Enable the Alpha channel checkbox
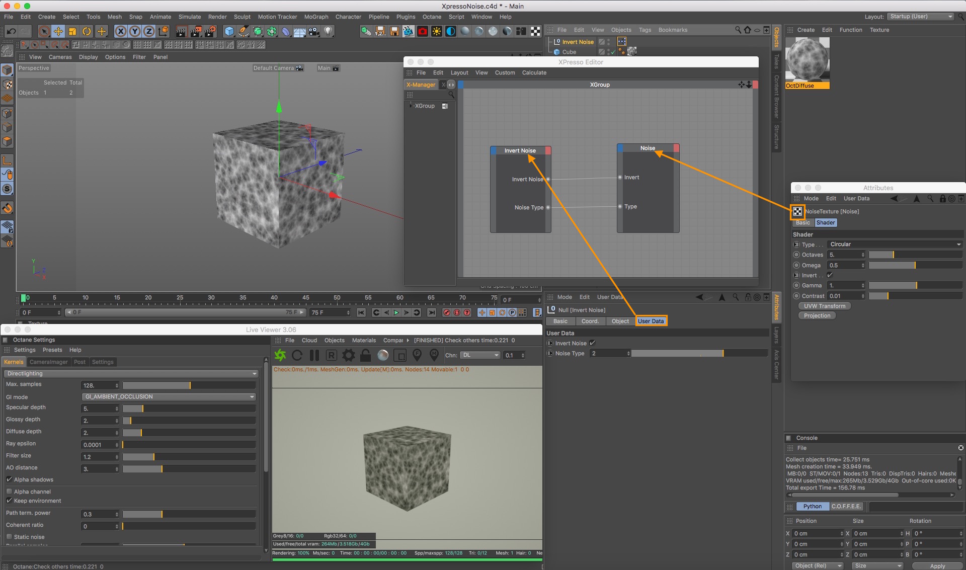Screen dimensions: 966x570 point(10,492)
